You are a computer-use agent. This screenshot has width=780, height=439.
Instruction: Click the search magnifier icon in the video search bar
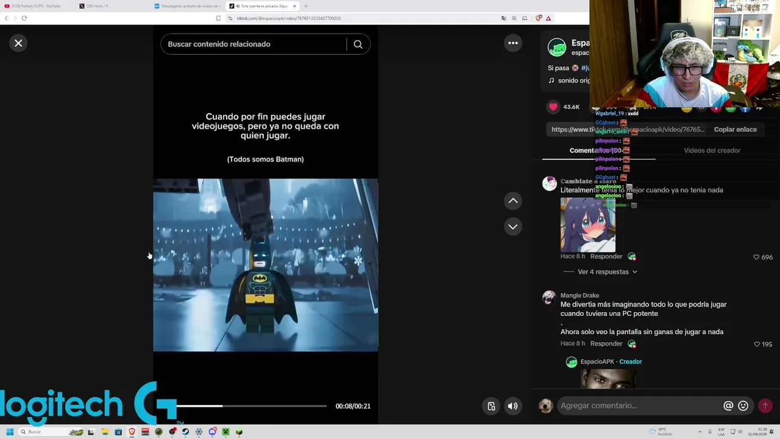point(358,45)
